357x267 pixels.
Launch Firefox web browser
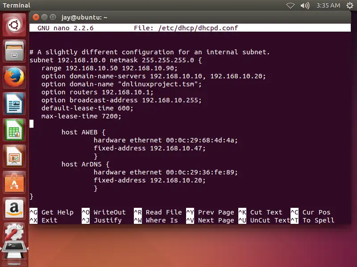(15, 78)
